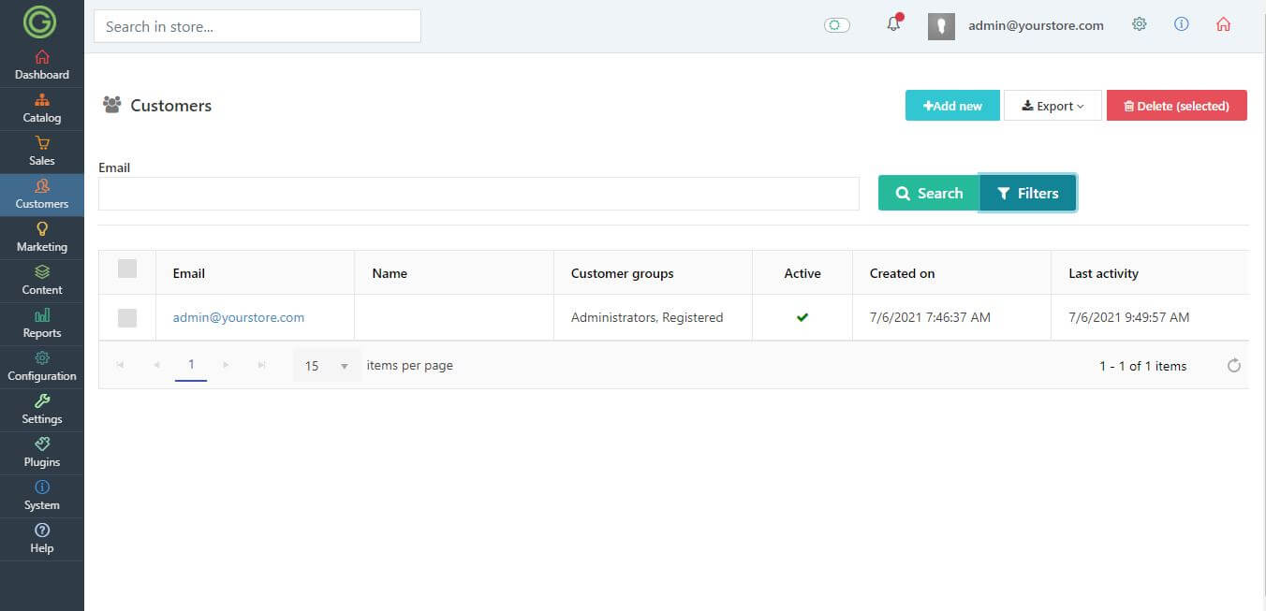The width and height of the screenshot is (1266, 611).
Task: Open the Configuration sidebar menu
Action: 42,367
